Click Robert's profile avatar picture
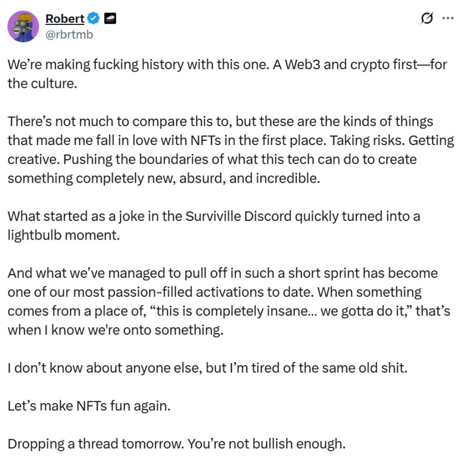This screenshot has height=458, width=456. (x=23, y=26)
